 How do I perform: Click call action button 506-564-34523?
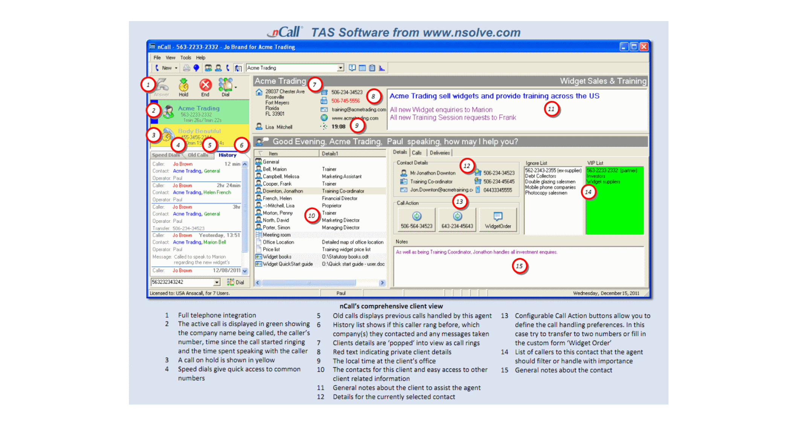point(416,220)
